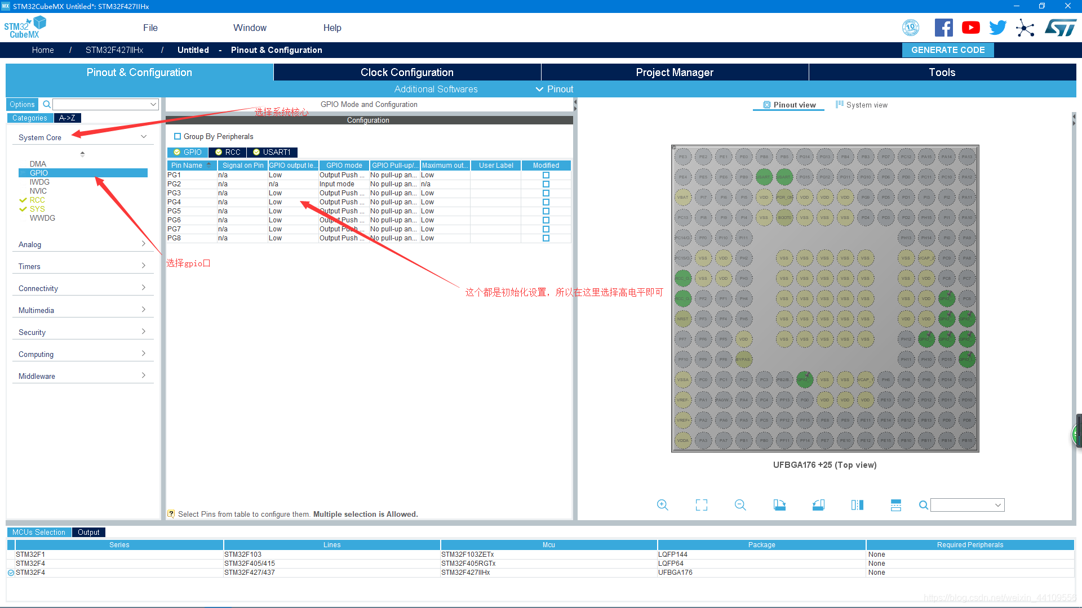Select the NVIC item under System Core
1082x608 pixels.
(38, 191)
